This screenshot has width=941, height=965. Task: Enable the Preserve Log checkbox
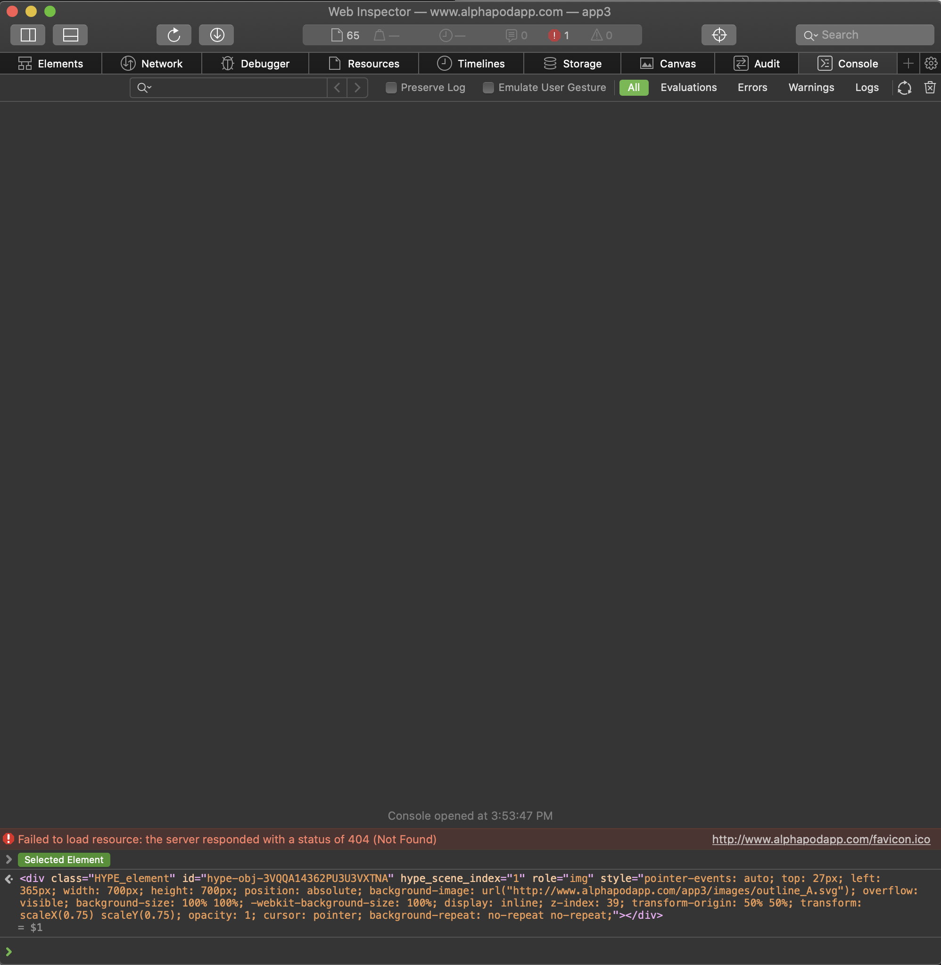click(391, 88)
